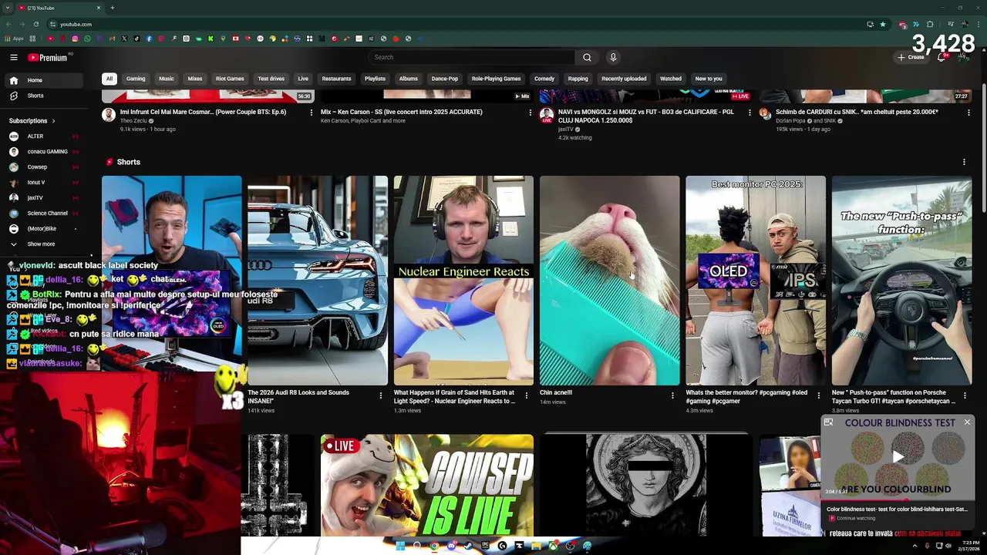Open Steam from the taskbar
The width and height of the screenshot is (987, 555).
pos(468,546)
